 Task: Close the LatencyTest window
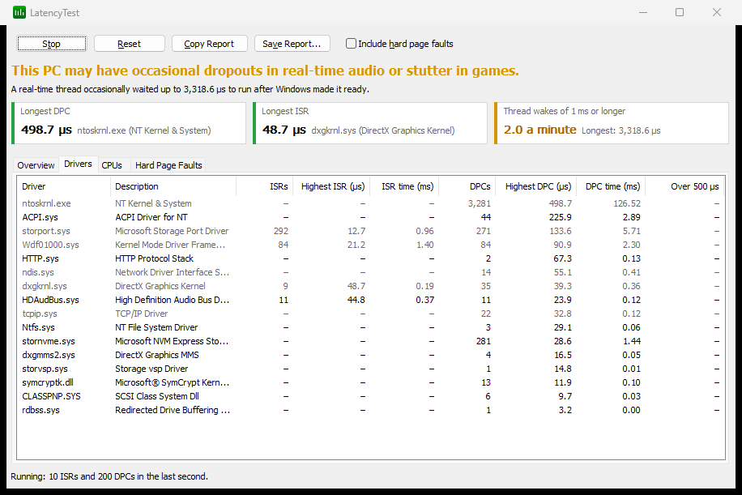pos(716,12)
